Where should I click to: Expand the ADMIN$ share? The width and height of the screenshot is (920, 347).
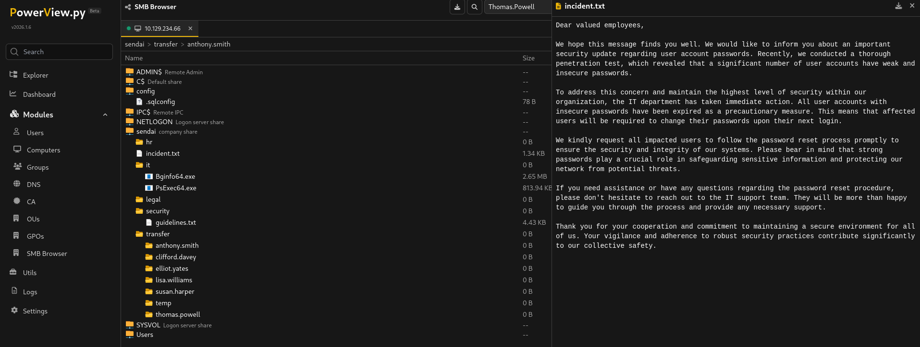[148, 72]
